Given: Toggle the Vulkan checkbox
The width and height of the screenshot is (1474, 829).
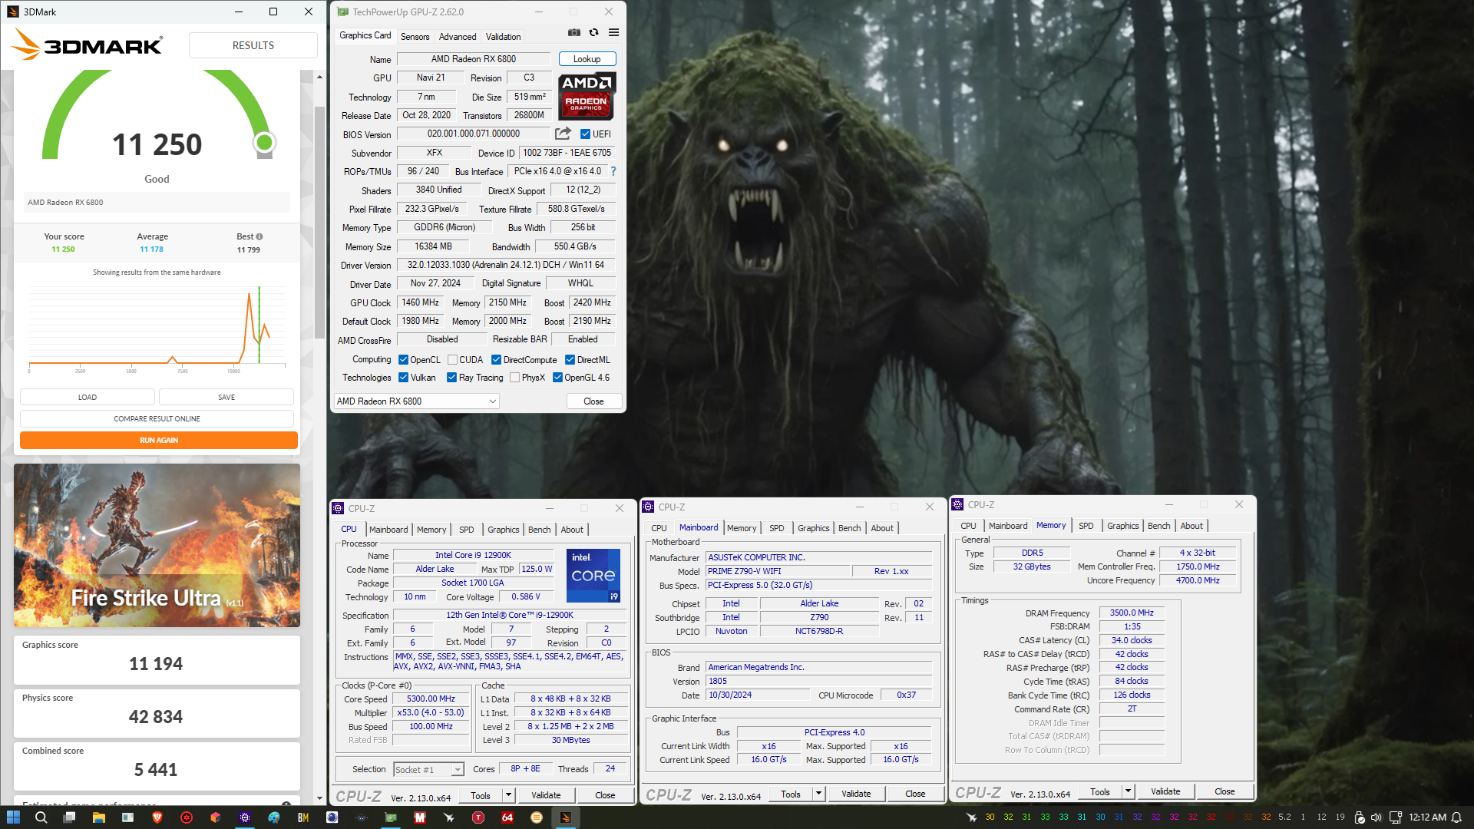Looking at the screenshot, I should click(x=403, y=378).
